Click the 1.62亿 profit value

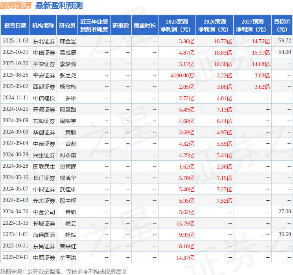(x=186, y=167)
